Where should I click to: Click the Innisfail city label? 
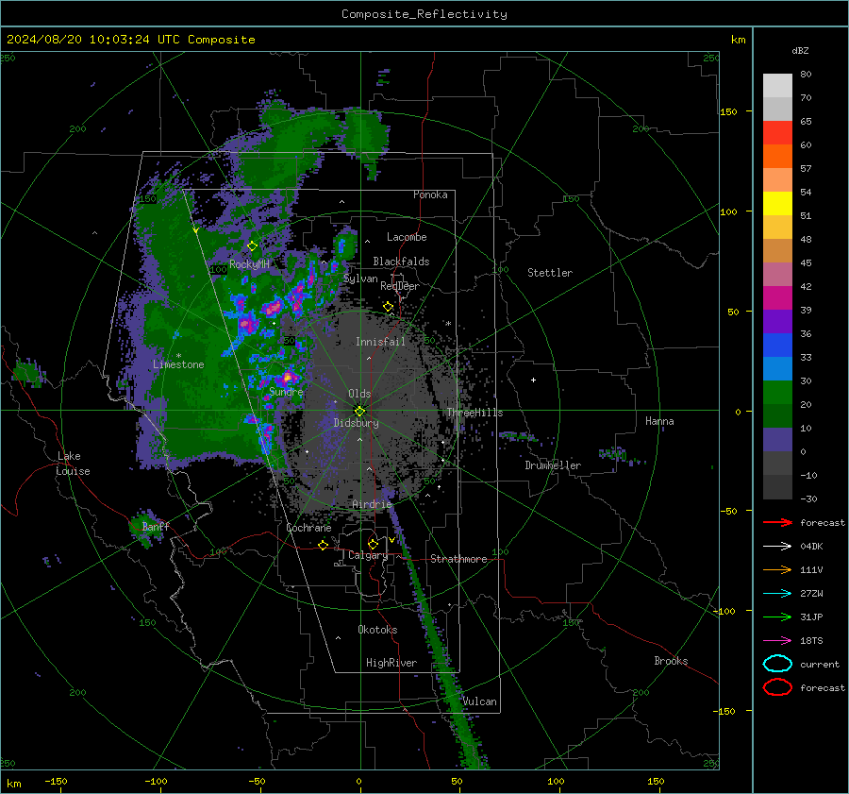click(380, 342)
